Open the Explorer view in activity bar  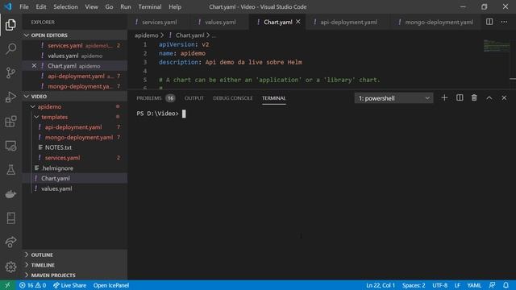tap(10, 25)
